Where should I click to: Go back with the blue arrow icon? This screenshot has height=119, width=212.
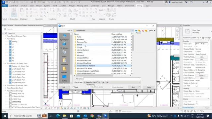point(136,31)
